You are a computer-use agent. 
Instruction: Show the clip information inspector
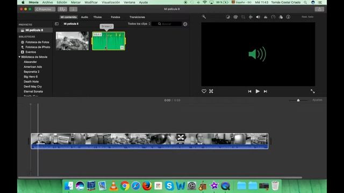click(288, 17)
